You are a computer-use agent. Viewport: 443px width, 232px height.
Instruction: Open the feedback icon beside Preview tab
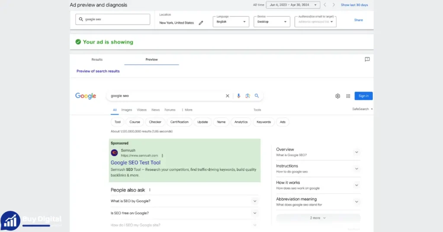point(367,60)
